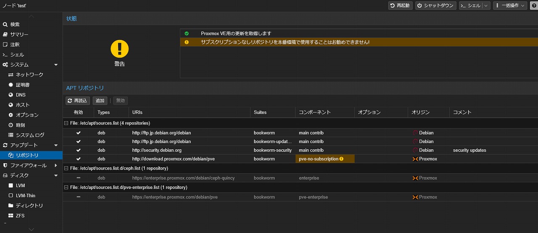Click the large warning status icon

[119, 49]
